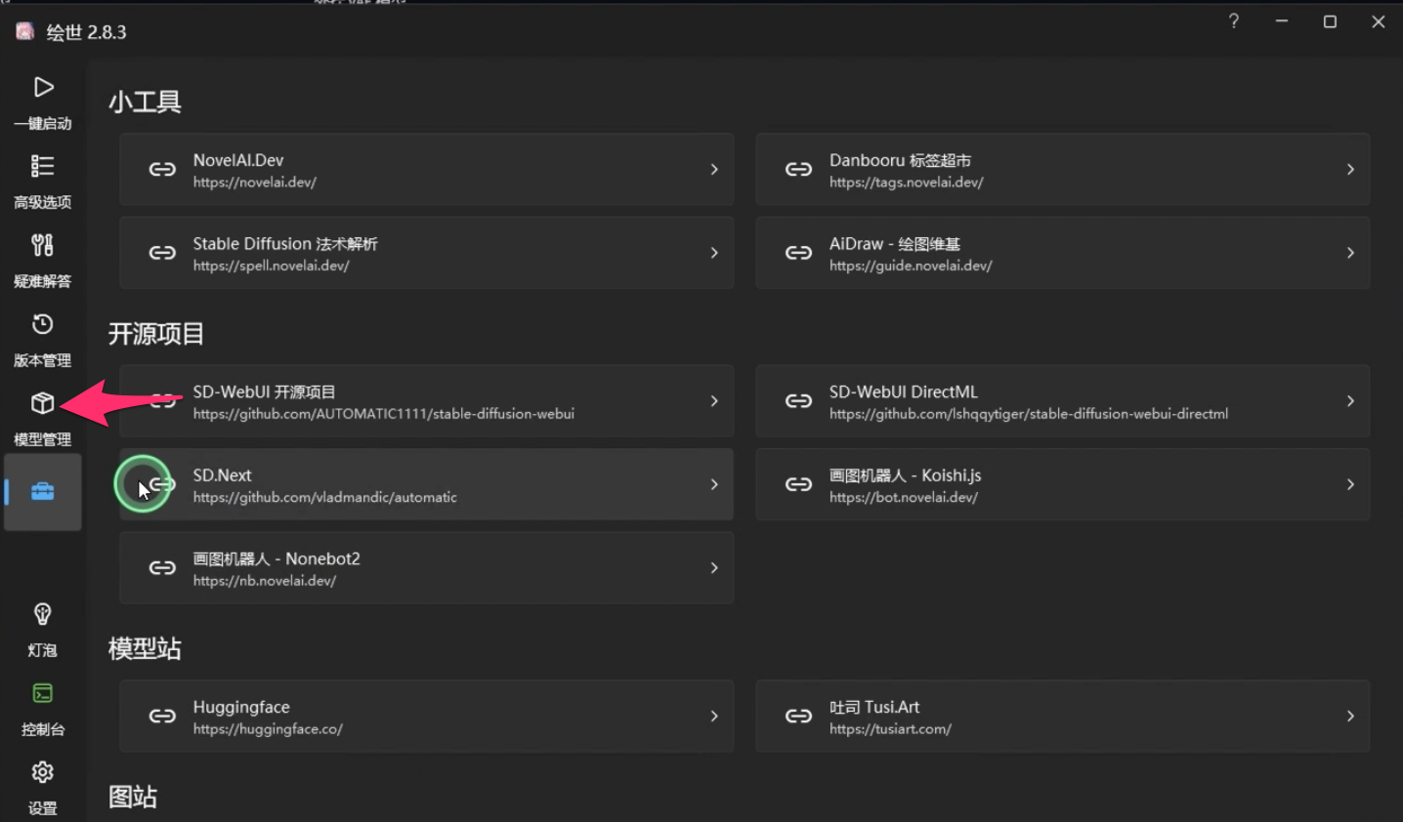Click the vladmandic/automatic github URL text
1403x822 pixels.
[324, 497]
